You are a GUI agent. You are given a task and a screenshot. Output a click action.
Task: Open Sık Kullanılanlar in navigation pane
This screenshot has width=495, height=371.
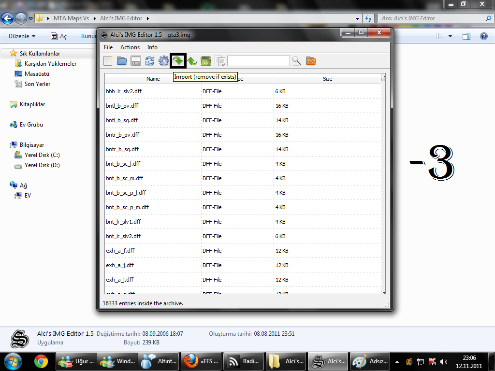(40, 53)
